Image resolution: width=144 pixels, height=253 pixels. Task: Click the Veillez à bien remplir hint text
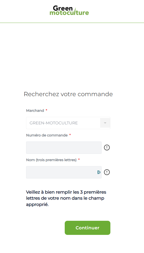click(66, 198)
